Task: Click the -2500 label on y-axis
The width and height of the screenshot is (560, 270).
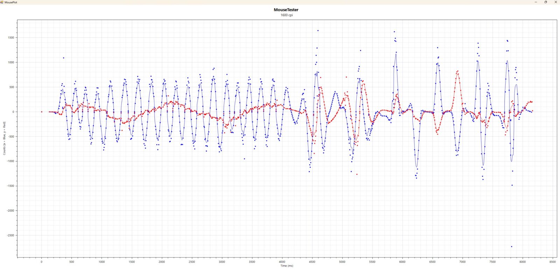Action: tap(11, 235)
